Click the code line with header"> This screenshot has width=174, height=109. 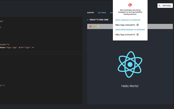click(x=5, y=44)
